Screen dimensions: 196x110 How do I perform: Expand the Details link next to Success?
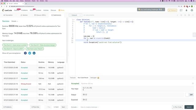pyautogui.click(x=15, y=21)
